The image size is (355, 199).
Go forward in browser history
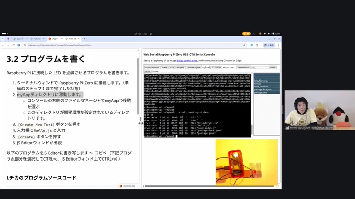8,45
